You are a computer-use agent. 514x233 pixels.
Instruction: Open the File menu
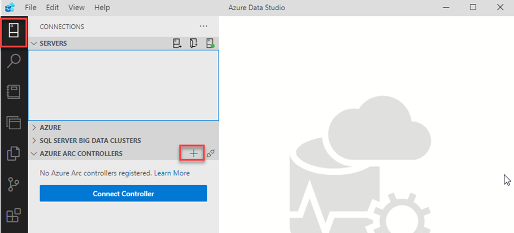(x=31, y=7)
